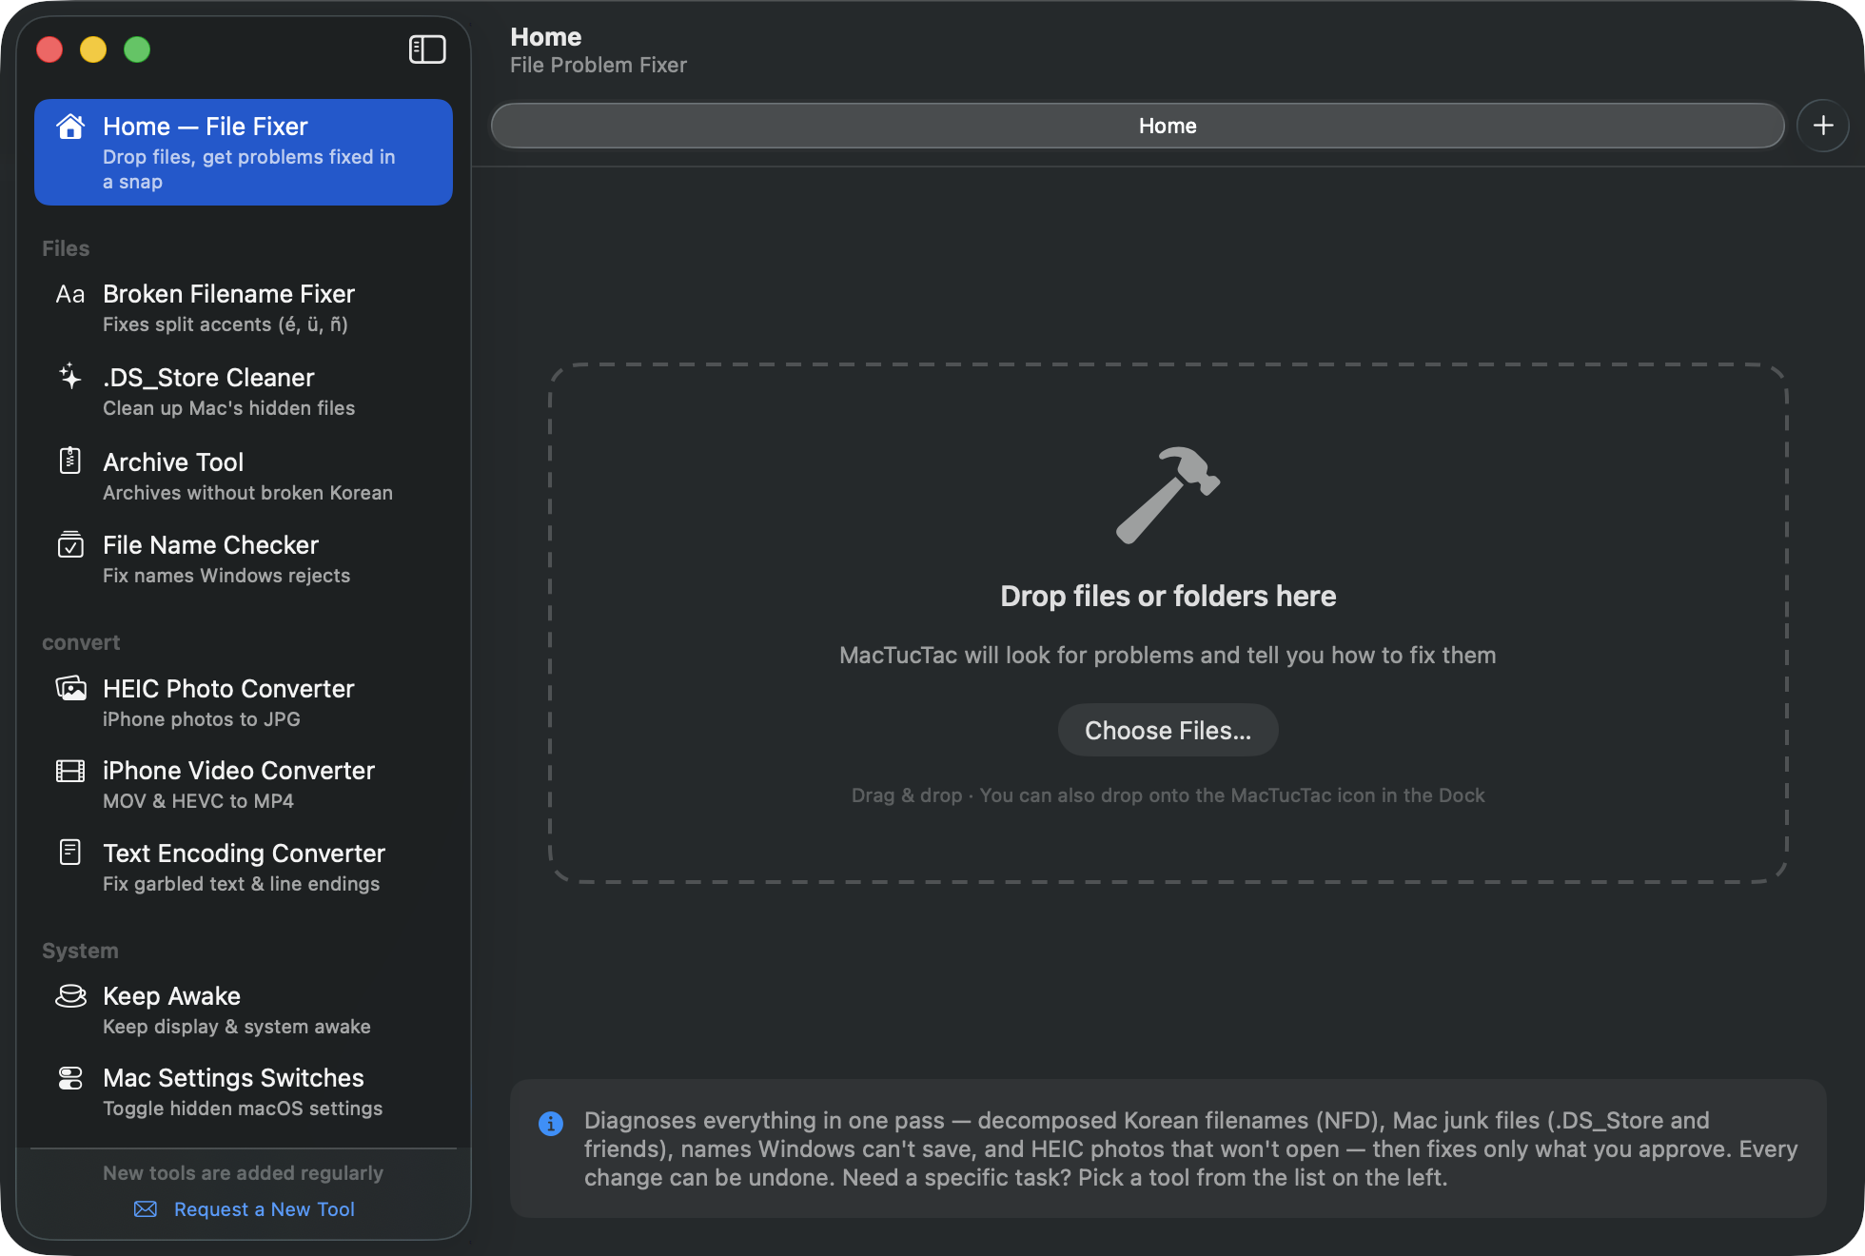Click the checkmark box icon for File Name Checker
1865x1256 pixels.
point(70,544)
